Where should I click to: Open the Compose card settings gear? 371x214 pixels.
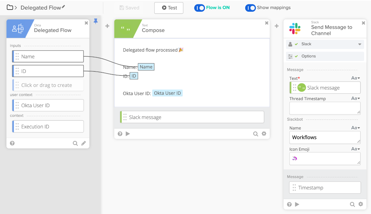click(264, 134)
